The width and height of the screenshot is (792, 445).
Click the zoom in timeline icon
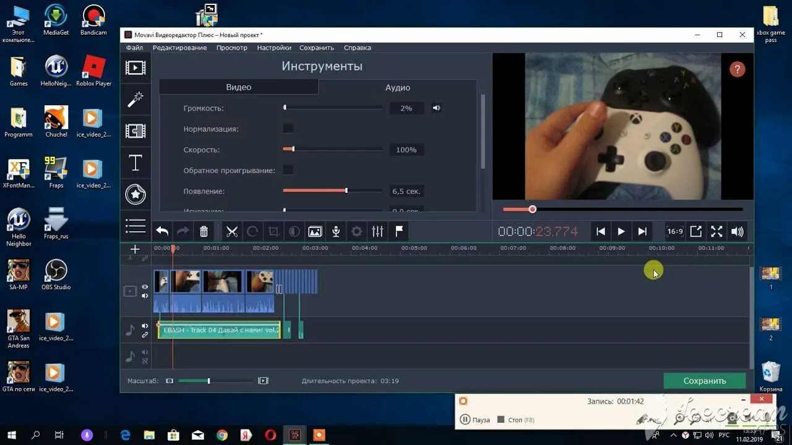(263, 381)
